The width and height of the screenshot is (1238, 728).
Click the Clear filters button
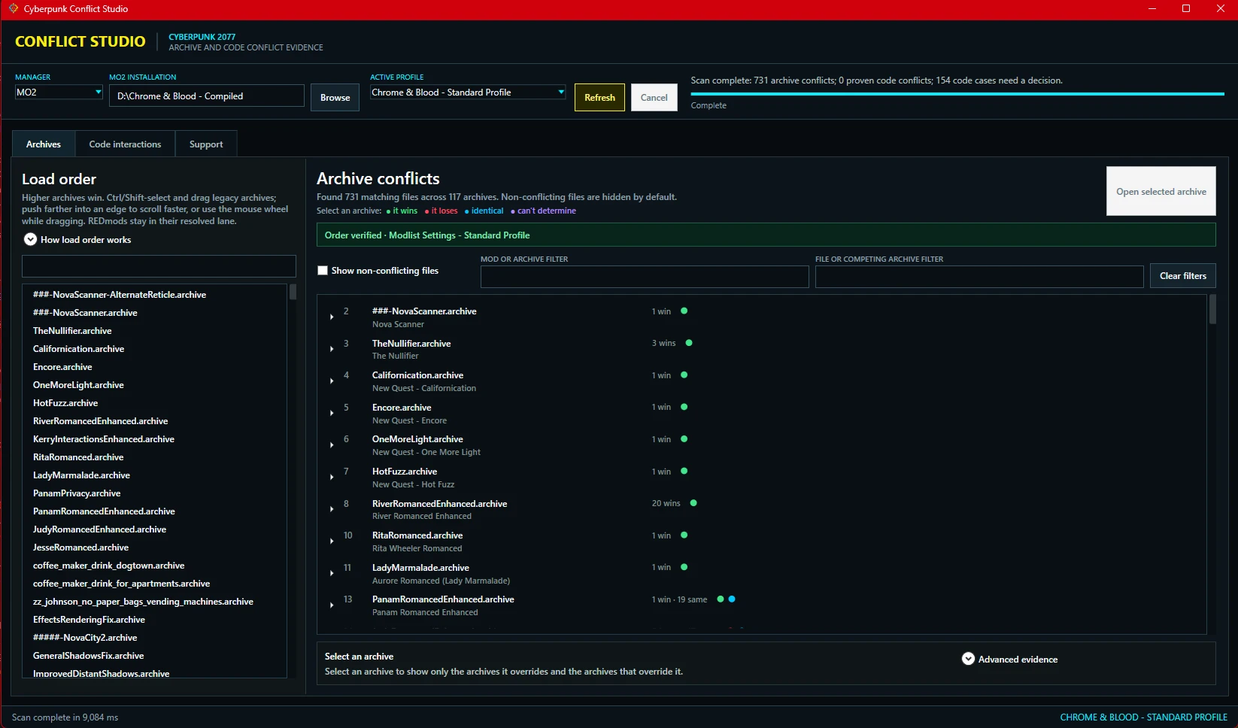tap(1183, 276)
